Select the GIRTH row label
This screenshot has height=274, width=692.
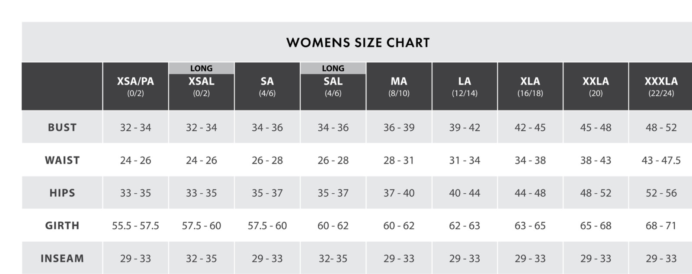pos(62,226)
